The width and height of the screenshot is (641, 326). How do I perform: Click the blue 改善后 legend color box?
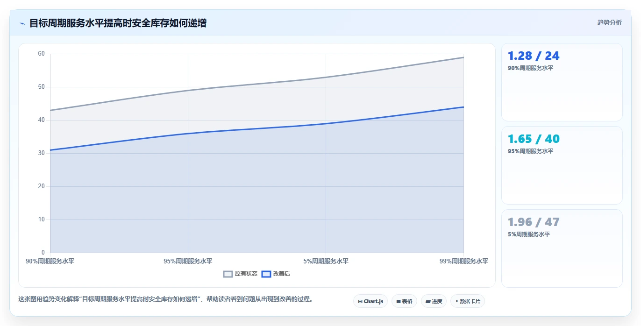coord(266,274)
